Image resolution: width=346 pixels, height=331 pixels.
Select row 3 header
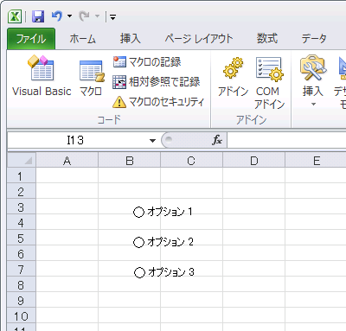point(22,207)
